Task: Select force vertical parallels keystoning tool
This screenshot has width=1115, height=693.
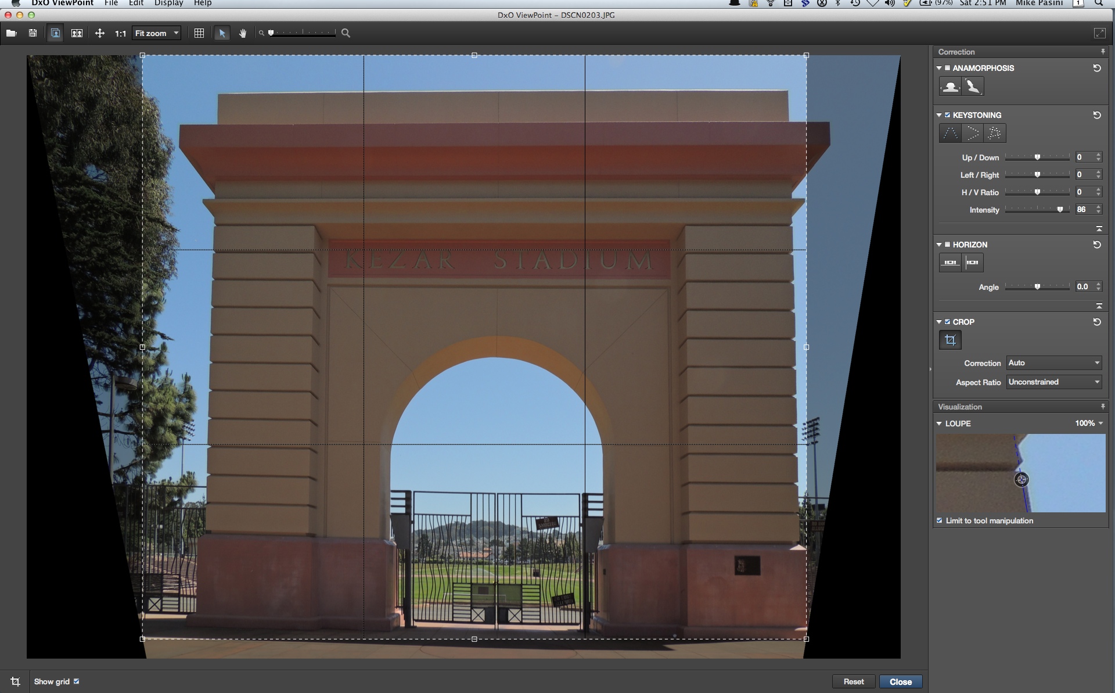Action: click(x=950, y=133)
